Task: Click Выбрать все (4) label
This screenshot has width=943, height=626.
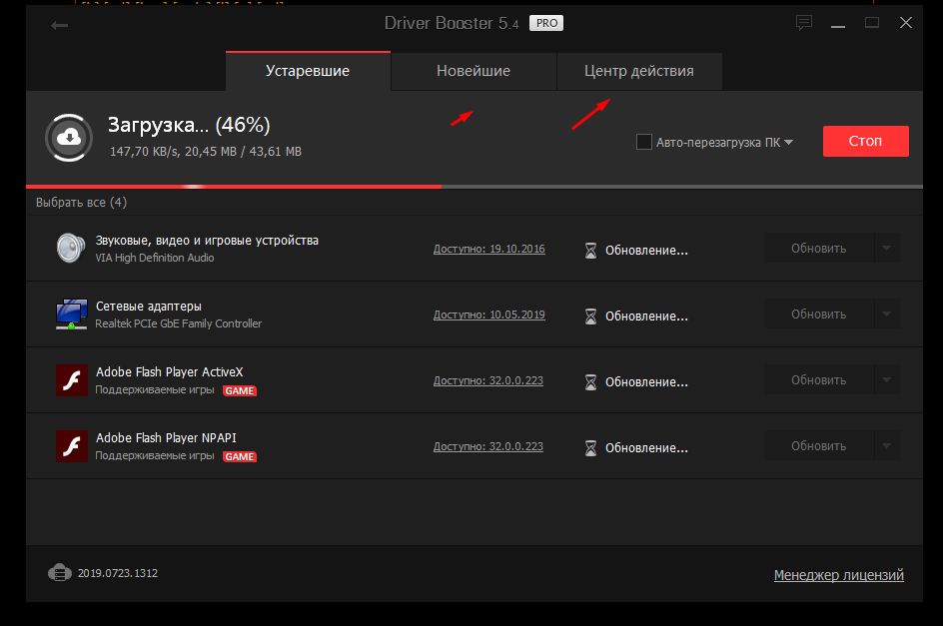Action: point(81,203)
